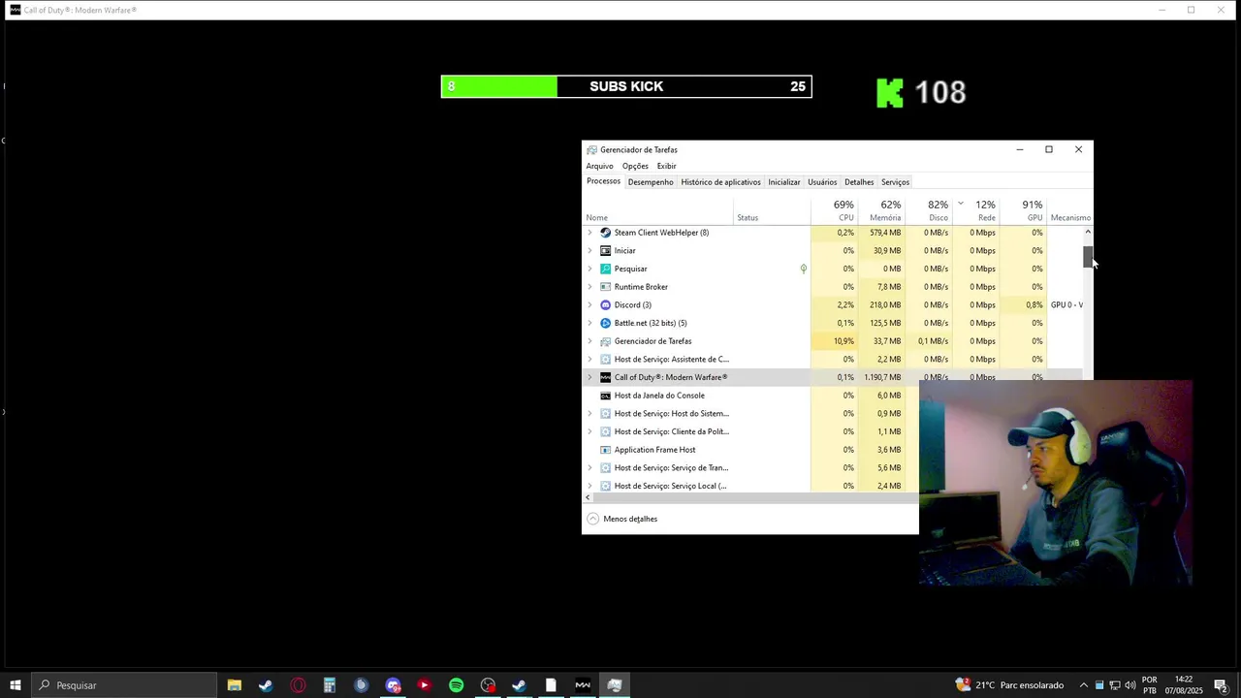Screen dimensions: 1241x698
Task: Click the GPU 0 - V engine cell
Action: click(x=1066, y=305)
